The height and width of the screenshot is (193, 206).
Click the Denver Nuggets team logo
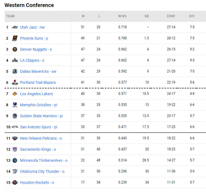tap(15, 49)
